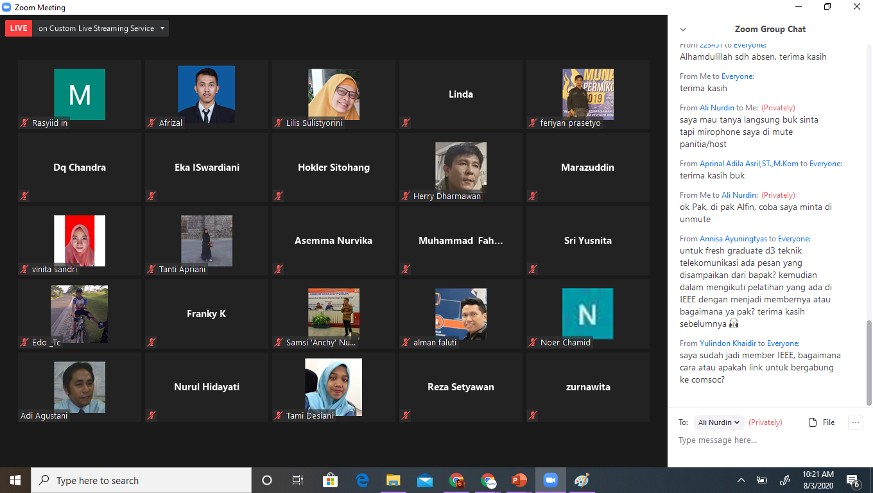Open the Mail app in the taskbar
This screenshot has width=873, height=493.
click(x=424, y=480)
